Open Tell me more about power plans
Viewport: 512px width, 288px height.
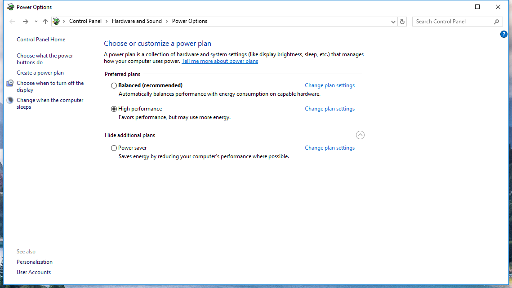pyautogui.click(x=220, y=61)
